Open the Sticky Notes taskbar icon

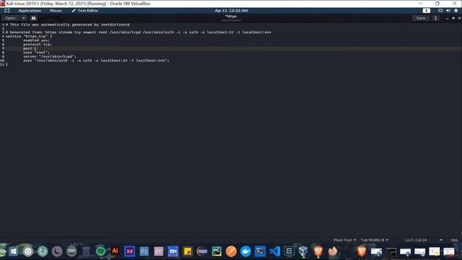coord(188,251)
